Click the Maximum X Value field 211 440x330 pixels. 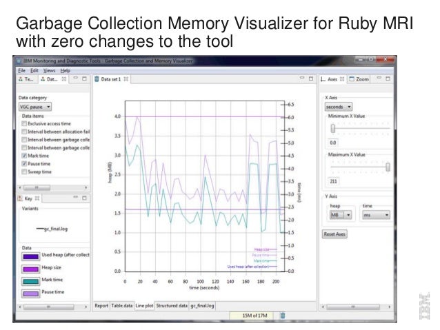click(334, 181)
